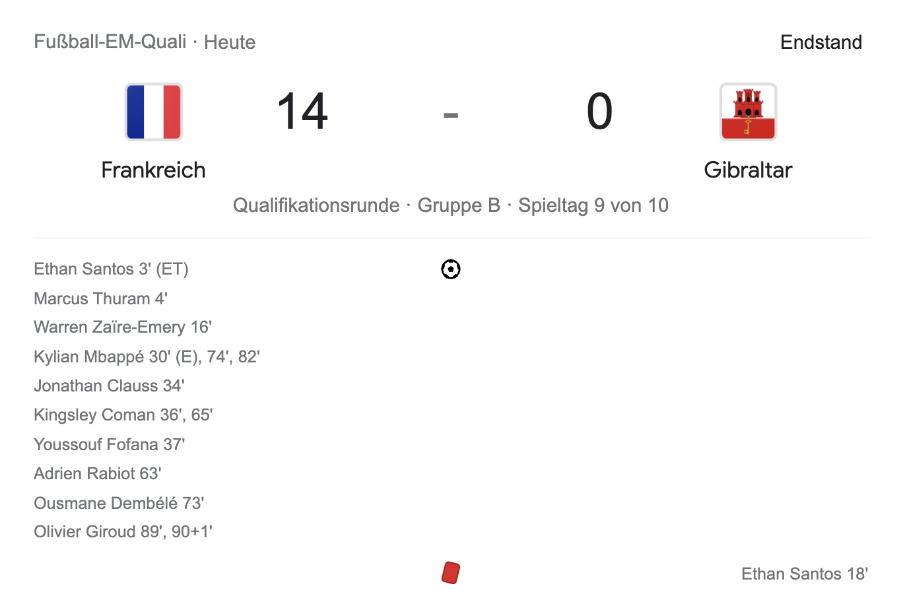Click Kingsley Coman's goals entry
903x602 pixels.
point(123,415)
